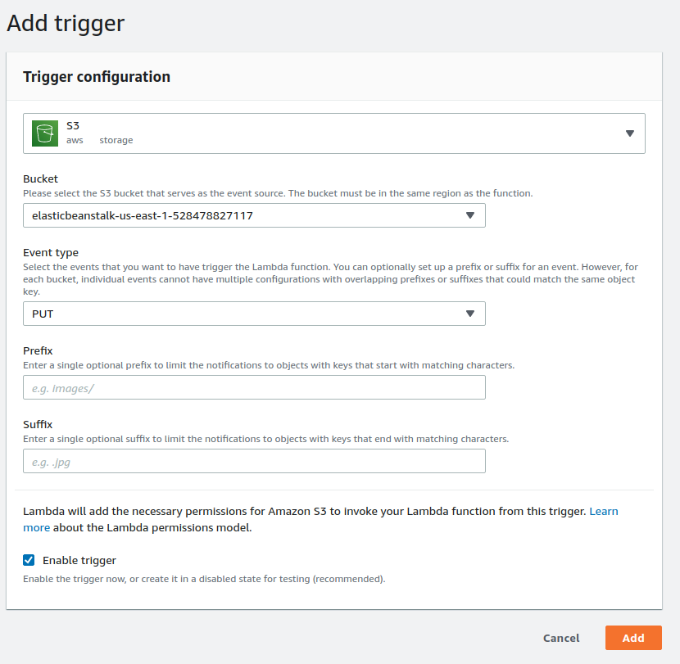680x664 pixels.
Task: Uncheck the Enable trigger checkbox
Action: pos(29,560)
